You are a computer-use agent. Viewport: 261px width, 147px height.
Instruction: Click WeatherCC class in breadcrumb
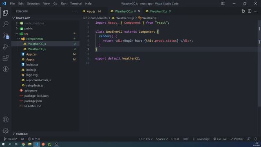point(148,18)
